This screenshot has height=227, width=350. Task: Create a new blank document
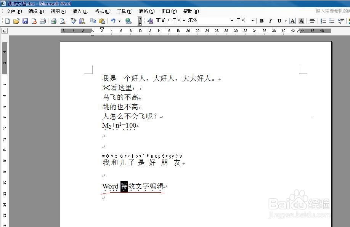pos(6,21)
